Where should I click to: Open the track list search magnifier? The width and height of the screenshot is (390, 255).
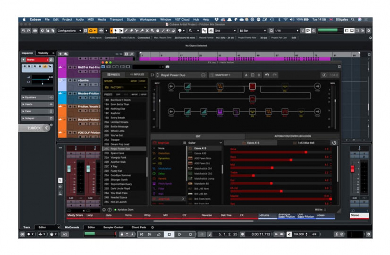pos(132,54)
